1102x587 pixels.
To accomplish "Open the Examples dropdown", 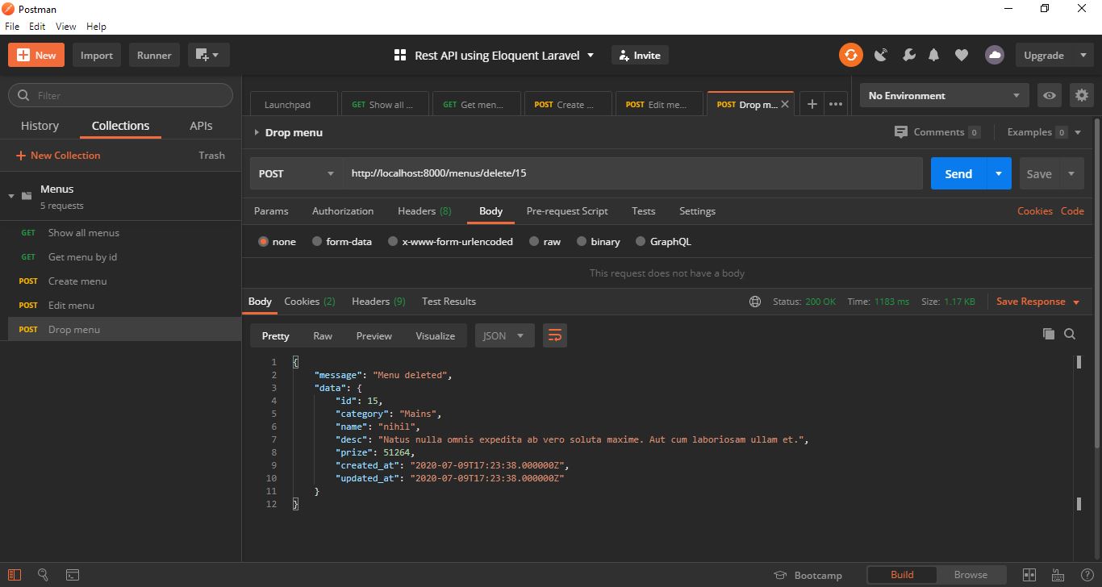I will point(1044,132).
